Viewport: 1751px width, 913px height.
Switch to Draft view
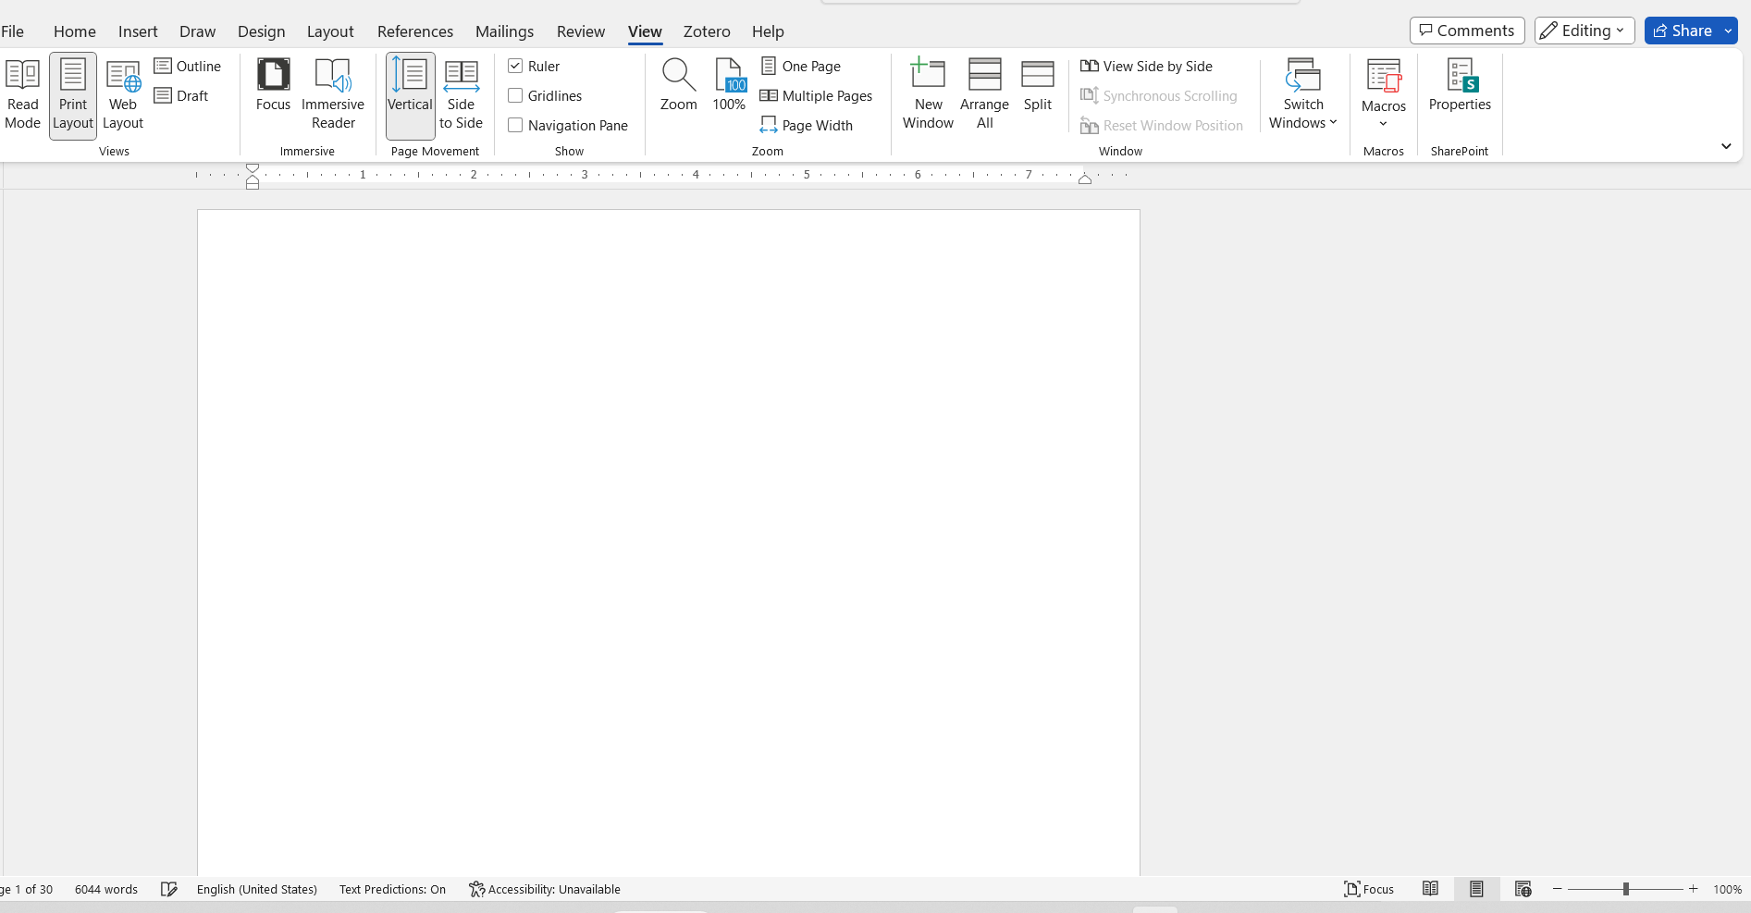pos(181,96)
